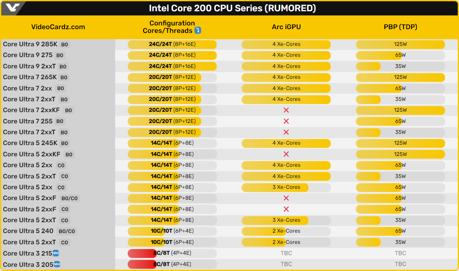Select the PBP (TDP) column header
The image size is (459, 271).
point(400,27)
